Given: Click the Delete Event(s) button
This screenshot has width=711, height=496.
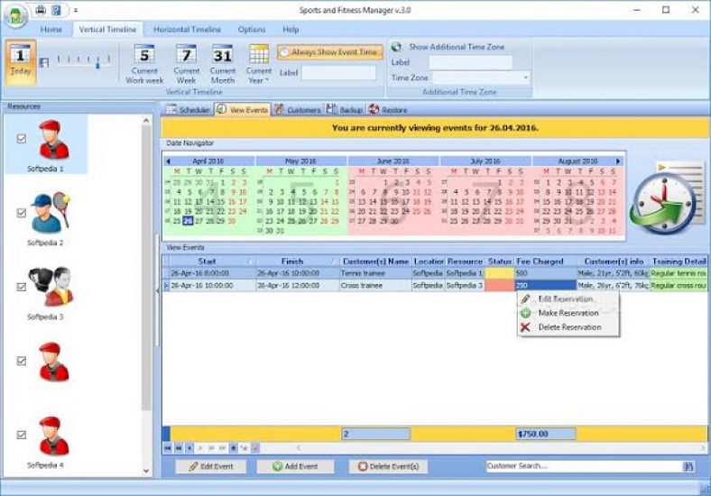Looking at the screenshot, I should point(388,466).
